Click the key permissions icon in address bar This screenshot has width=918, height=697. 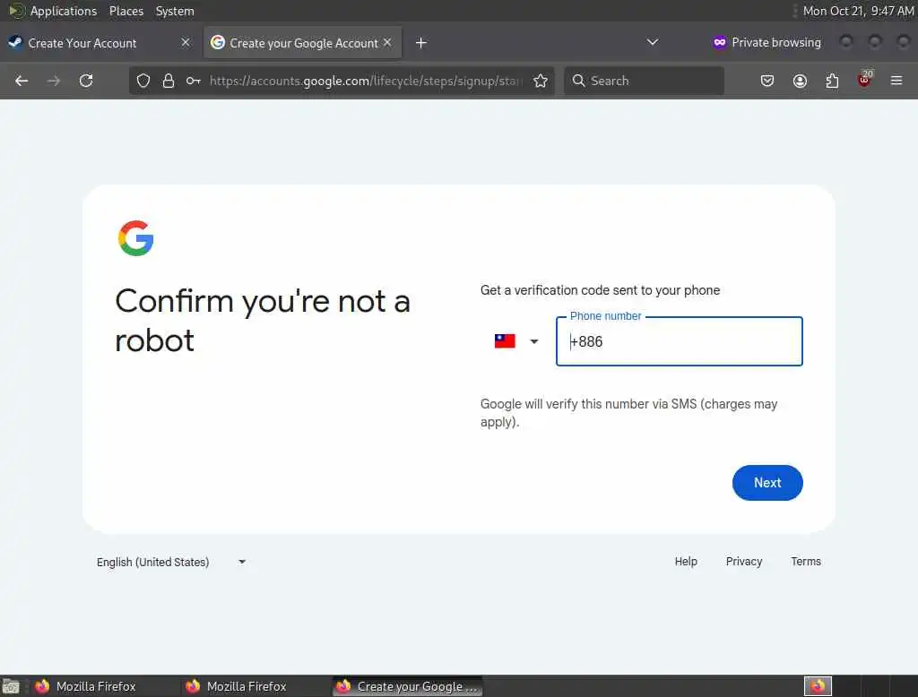194,81
